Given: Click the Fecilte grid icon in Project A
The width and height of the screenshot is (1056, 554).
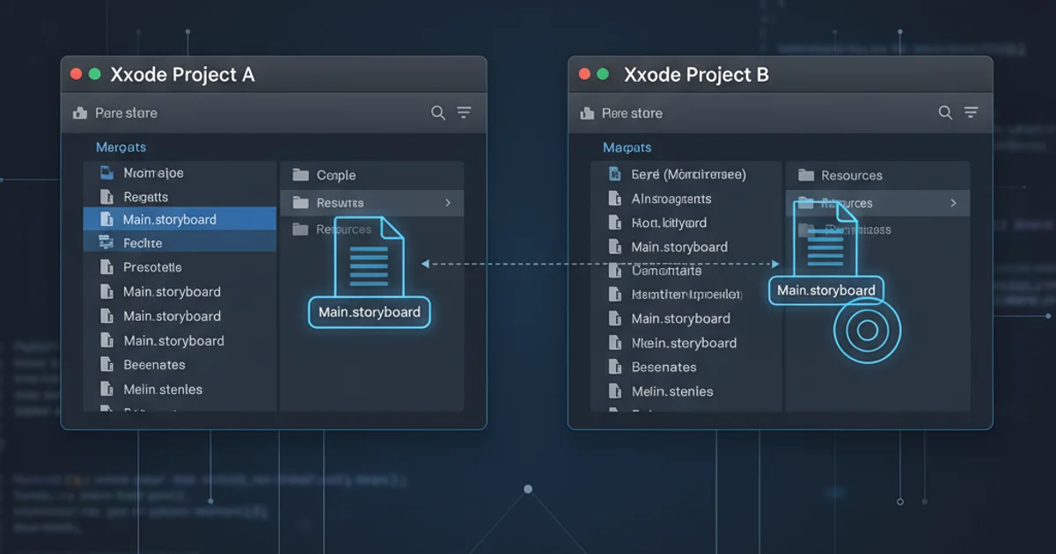Looking at the screenshot, I should click(x=106, y=243).
